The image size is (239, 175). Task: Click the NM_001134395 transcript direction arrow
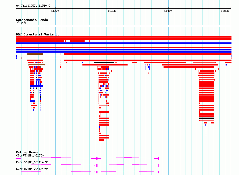tap(95, 172)
